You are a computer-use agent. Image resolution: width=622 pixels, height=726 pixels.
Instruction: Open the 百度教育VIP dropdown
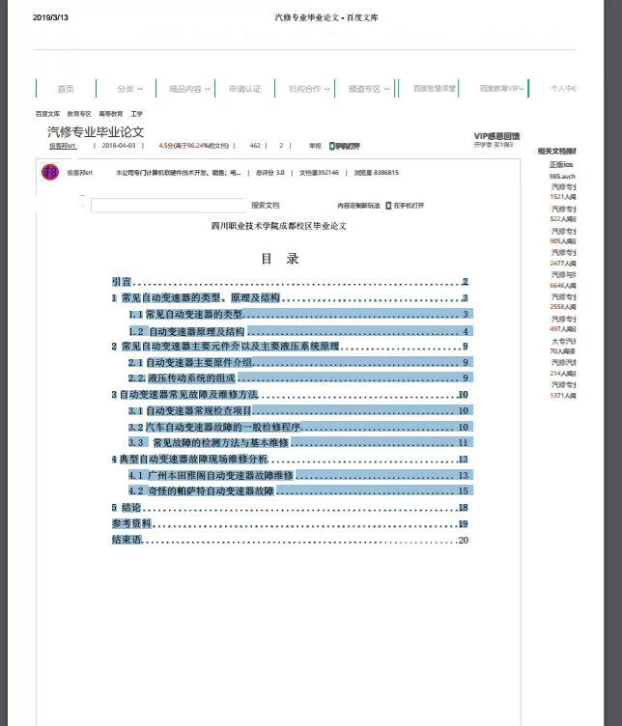click(501, 88)
